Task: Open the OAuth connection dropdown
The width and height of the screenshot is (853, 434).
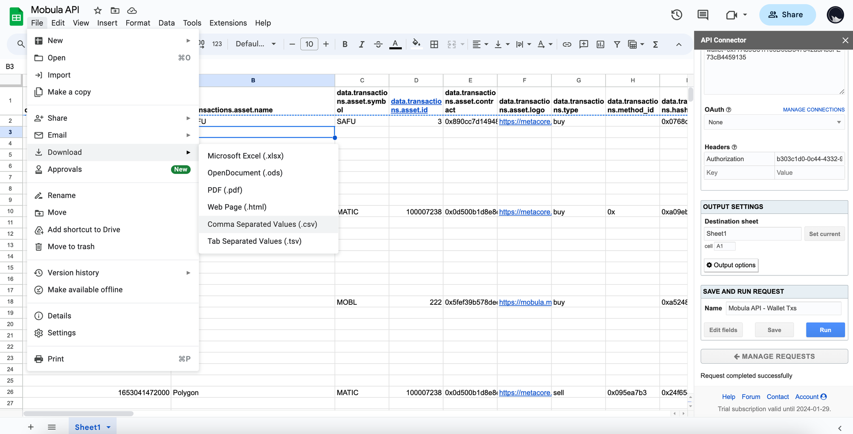Action: [774, 122]
